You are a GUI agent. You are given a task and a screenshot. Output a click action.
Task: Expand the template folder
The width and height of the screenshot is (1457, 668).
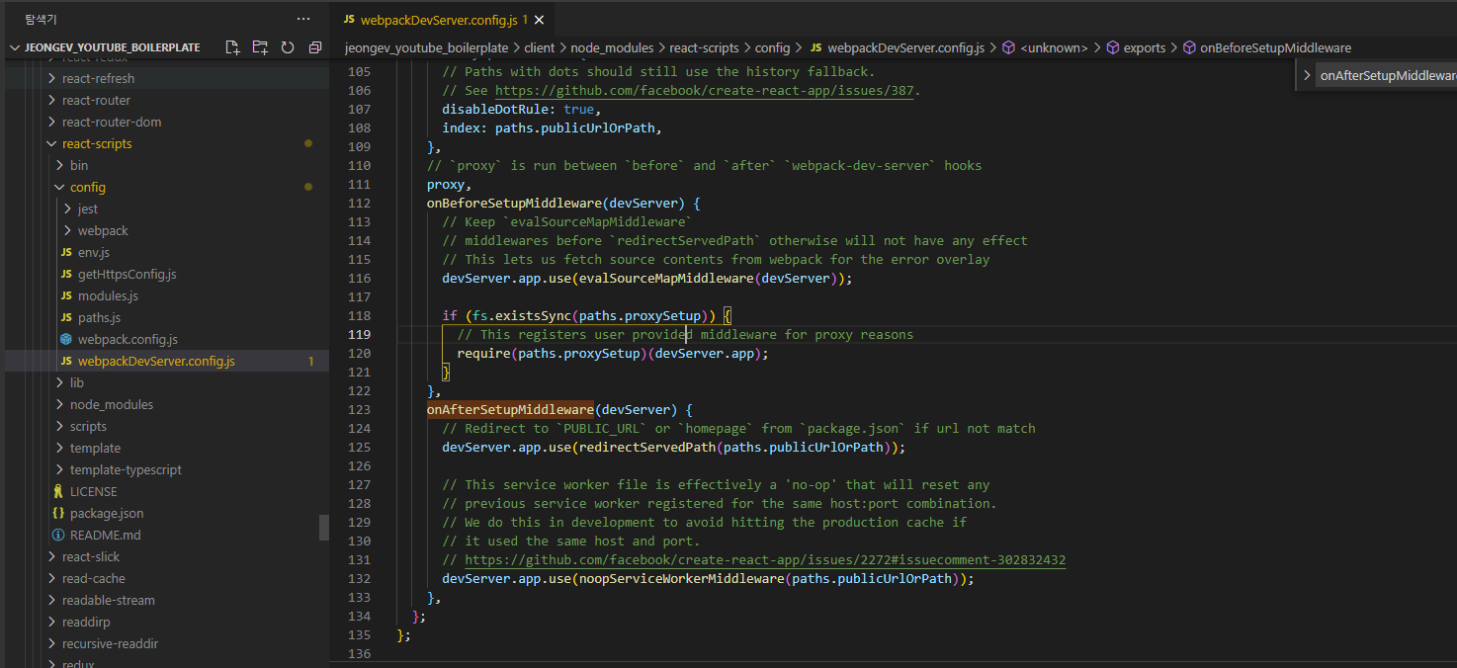tap(166, 448)
